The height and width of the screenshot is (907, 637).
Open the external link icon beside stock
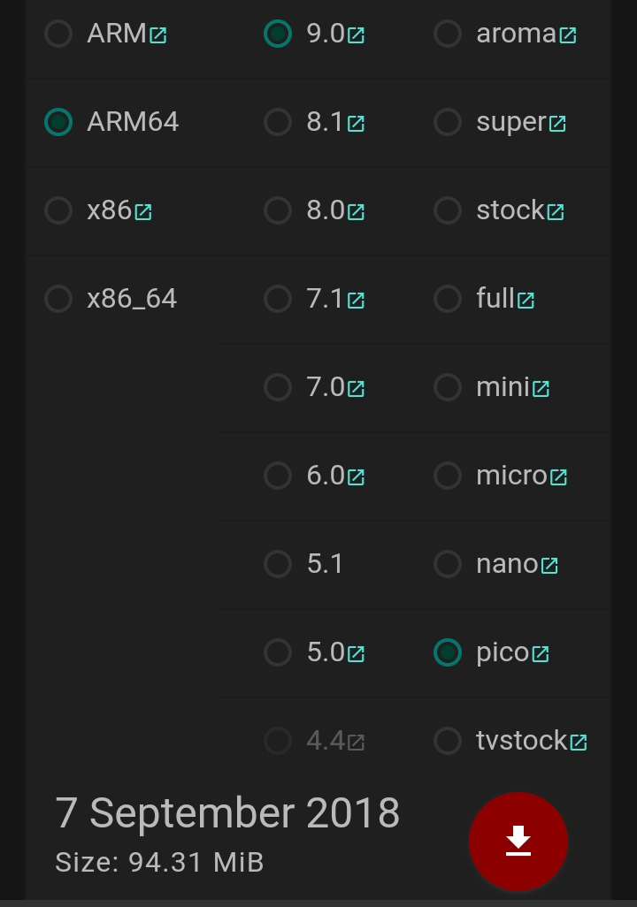pyautogui.click(x=556, y=212)
